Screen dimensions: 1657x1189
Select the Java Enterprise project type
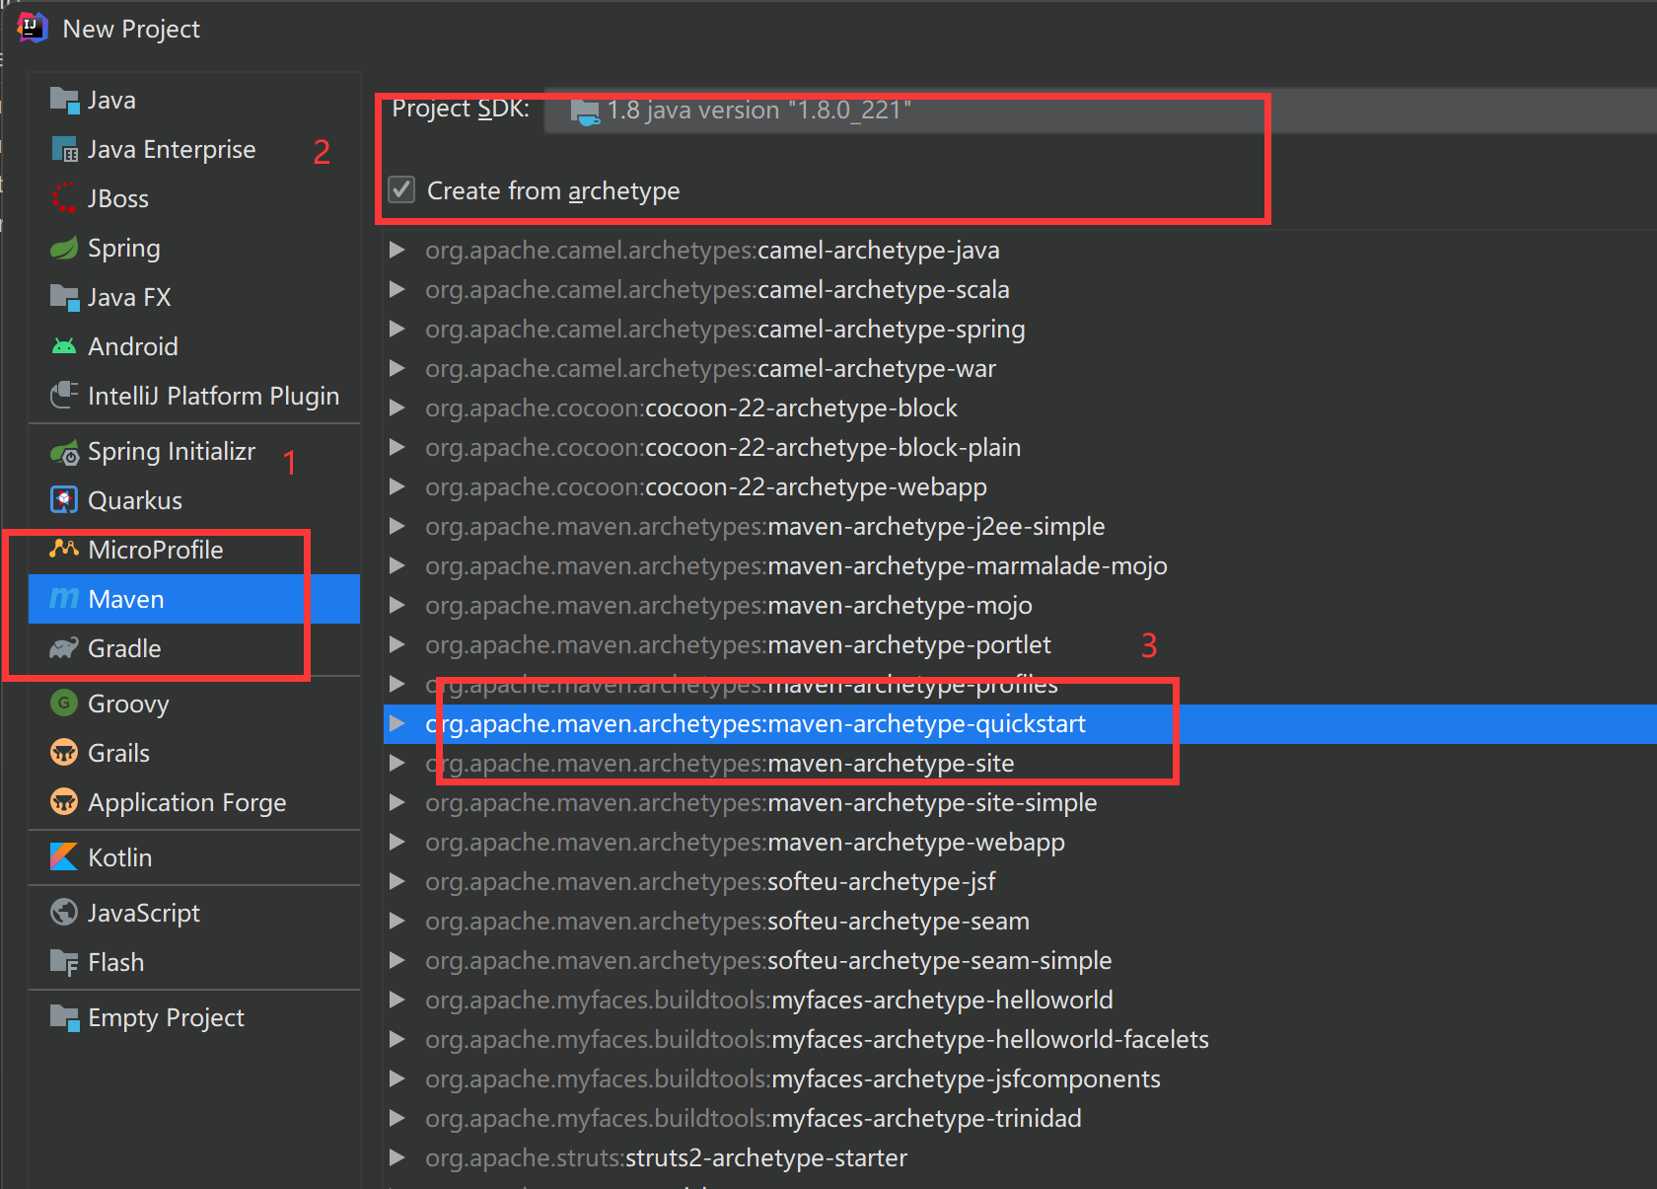pos(194,149)
